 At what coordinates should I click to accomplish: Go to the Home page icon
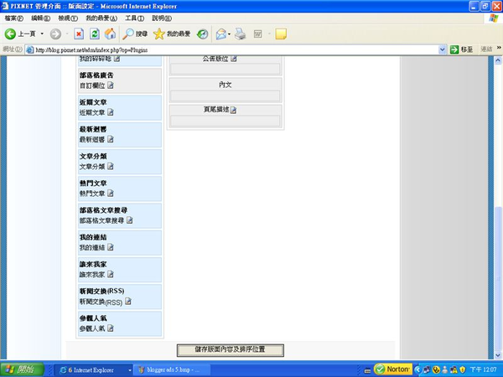coord(110,34)
